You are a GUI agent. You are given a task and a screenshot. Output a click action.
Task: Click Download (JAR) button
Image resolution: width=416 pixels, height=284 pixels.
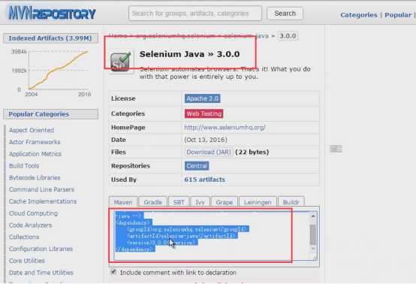click(209, 152)
